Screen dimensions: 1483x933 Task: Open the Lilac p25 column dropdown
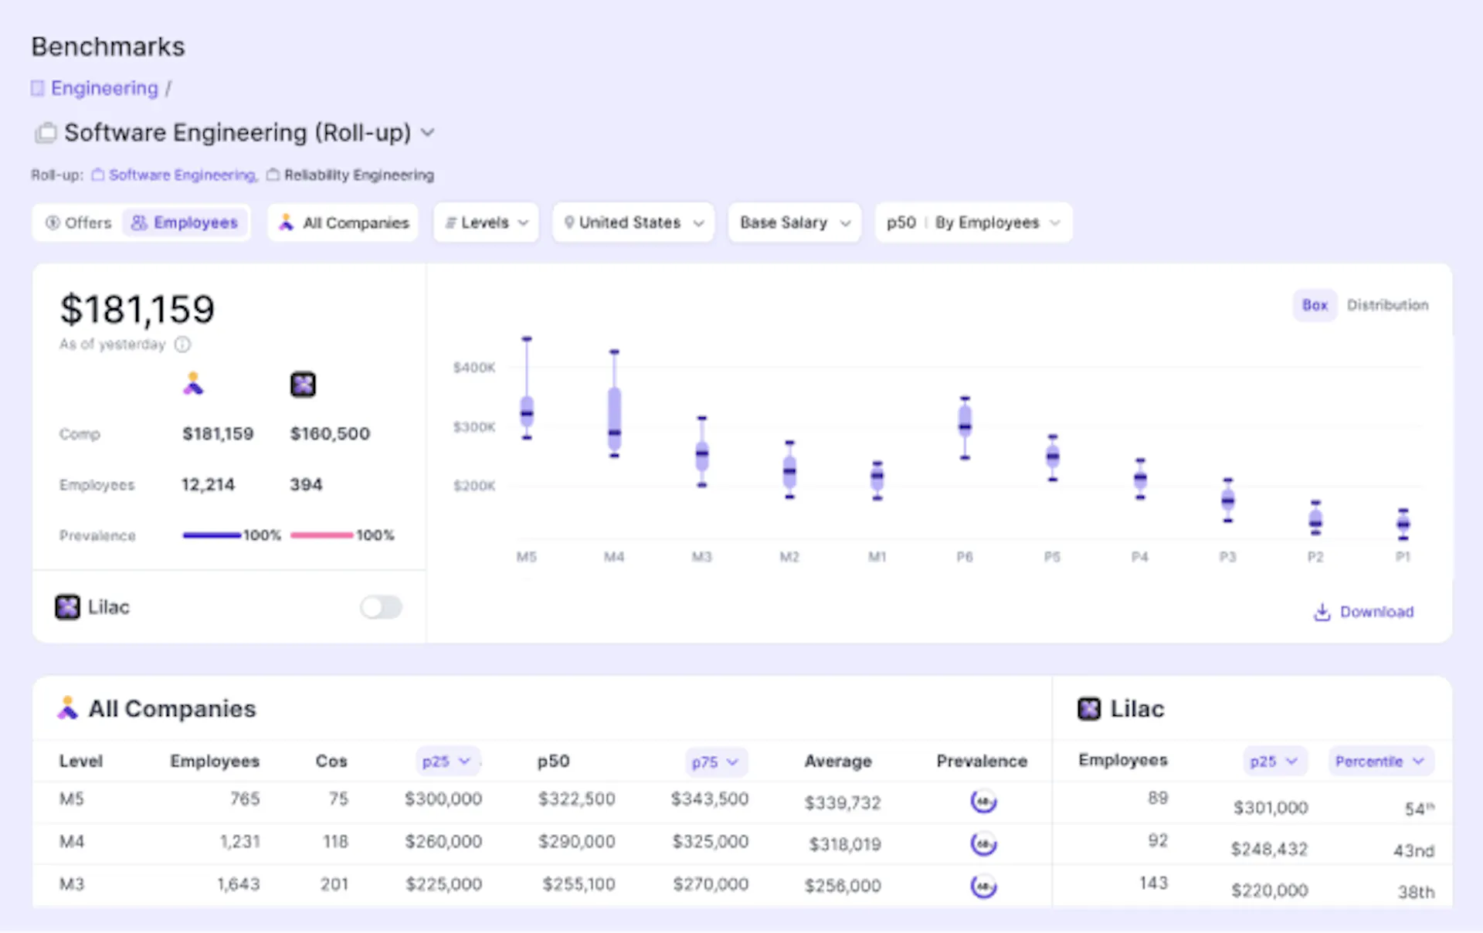pyautogui.click(x=1274, y=762)
